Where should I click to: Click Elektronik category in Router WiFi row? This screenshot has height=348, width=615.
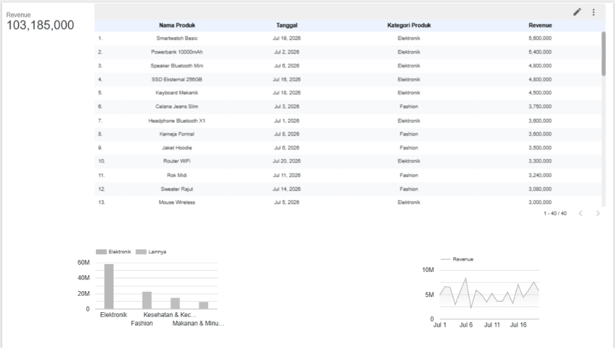click(408, 161)
